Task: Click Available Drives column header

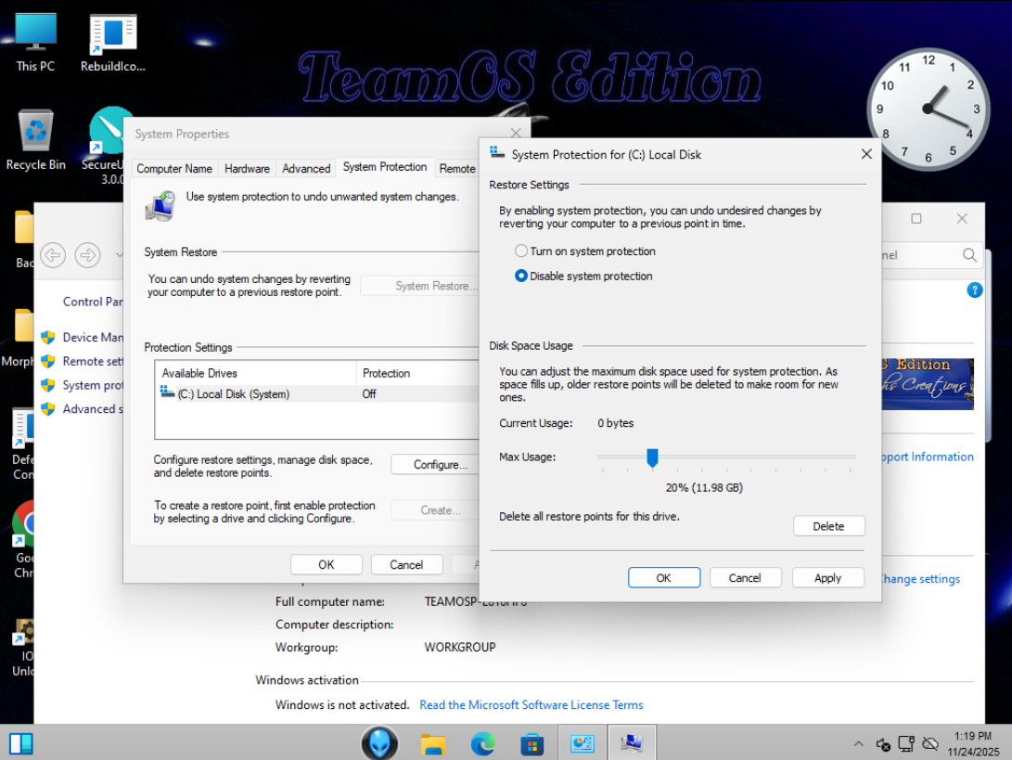Action: click(256, 373)
